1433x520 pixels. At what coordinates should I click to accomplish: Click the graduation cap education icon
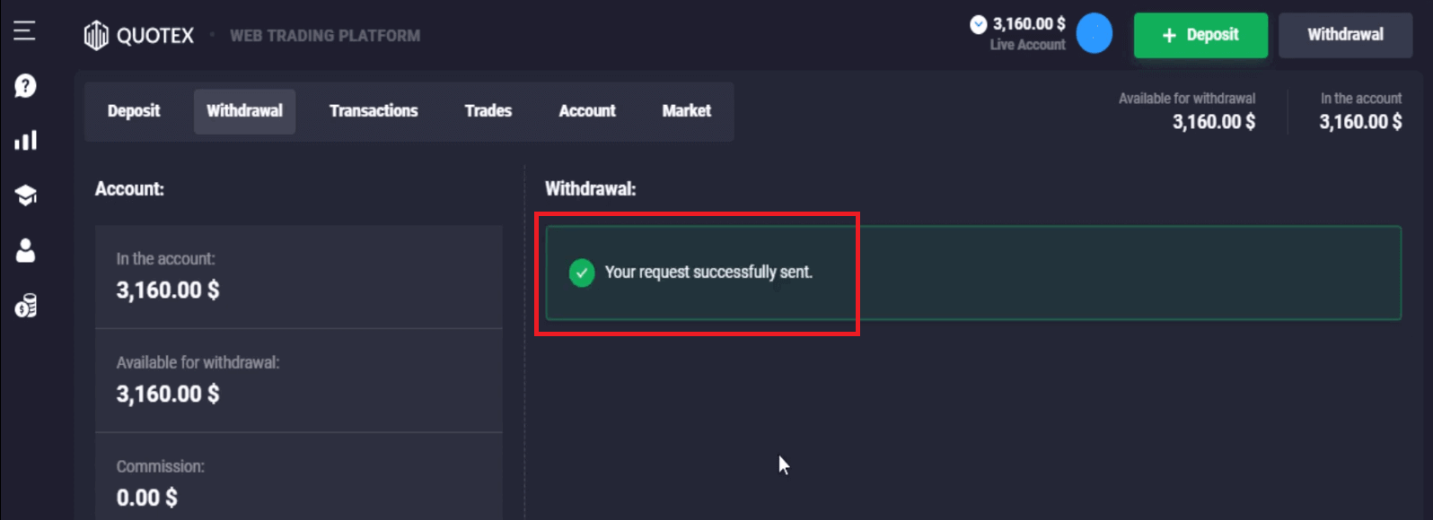click(x=25, y=195)
